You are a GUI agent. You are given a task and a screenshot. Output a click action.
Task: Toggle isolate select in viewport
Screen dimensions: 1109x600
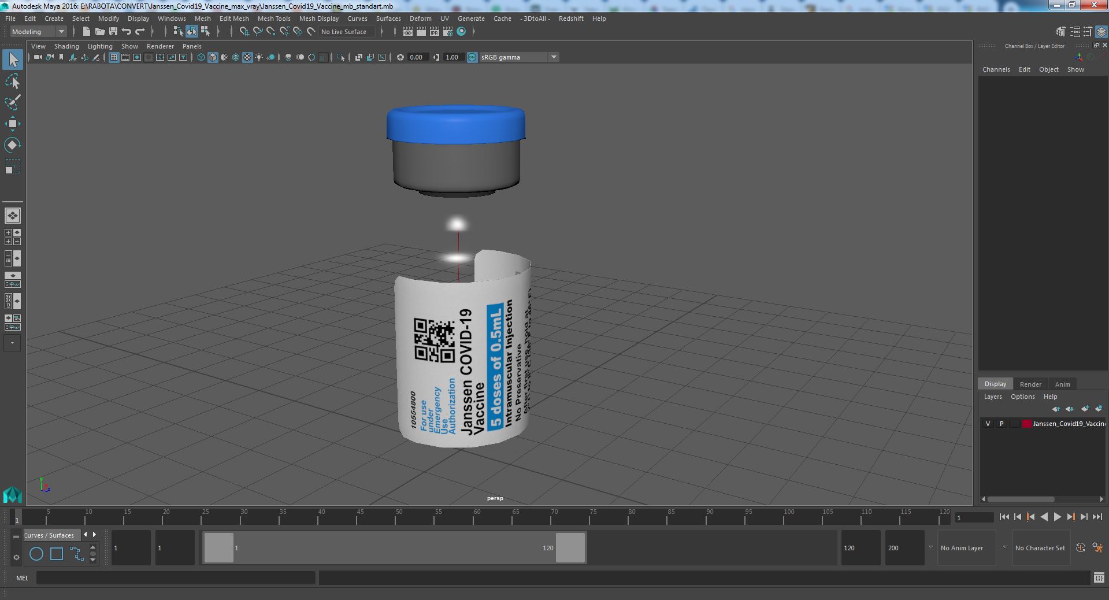pyautogui.click(x=340, y=57)
